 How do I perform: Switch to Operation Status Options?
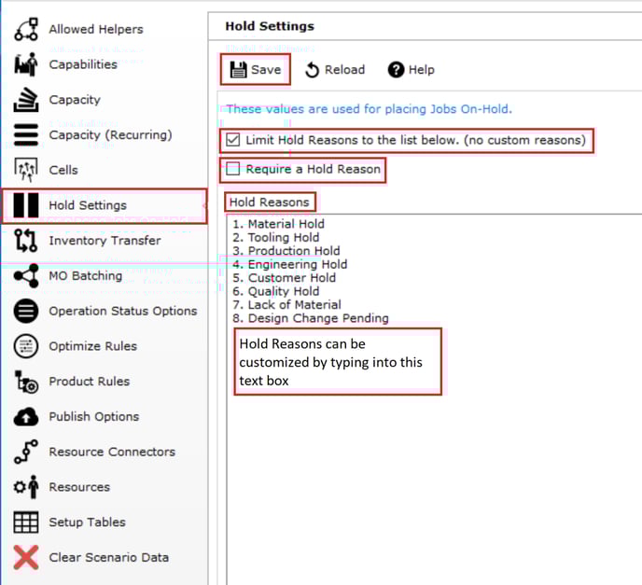pos(123,311)
